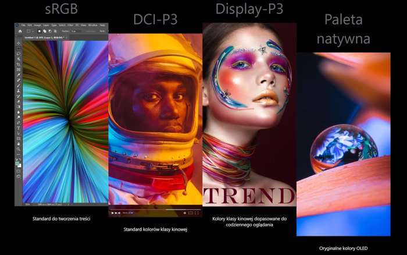The image size is (407, 255).
Task: Open the Window menu
Action: [93, 25]
